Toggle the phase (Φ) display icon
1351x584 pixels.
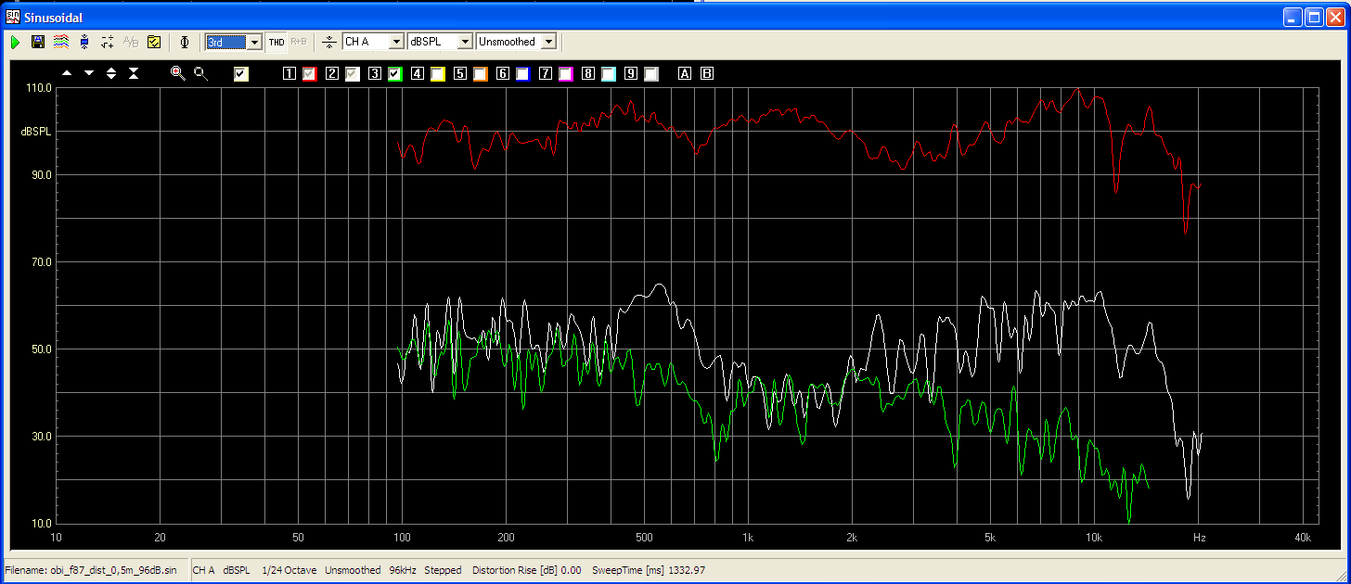[x=185, y=42]
